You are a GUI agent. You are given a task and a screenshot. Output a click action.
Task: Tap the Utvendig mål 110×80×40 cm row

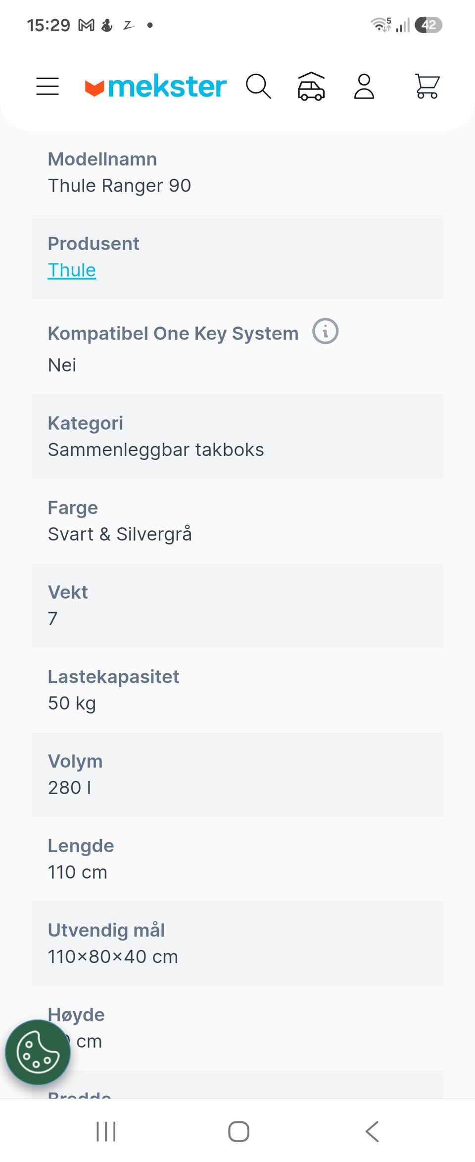point(237,944)
